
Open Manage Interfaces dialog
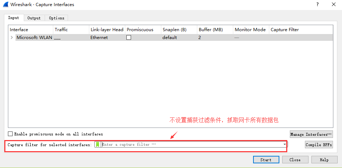click(311, 134)
